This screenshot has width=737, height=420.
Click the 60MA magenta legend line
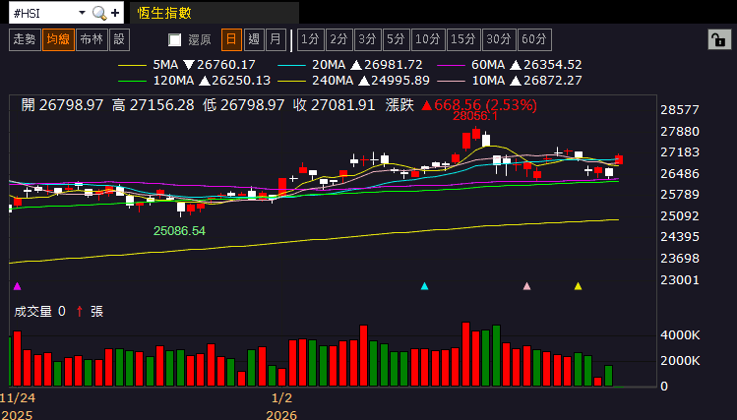(x=451, y=65)
